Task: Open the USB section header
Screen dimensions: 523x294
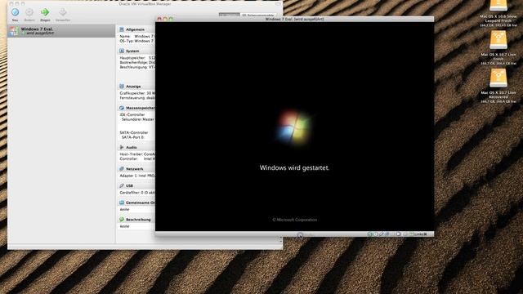Action: [127, 185]
